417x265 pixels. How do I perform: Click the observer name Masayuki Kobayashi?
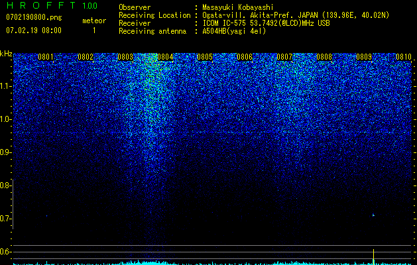(x=238, y=7)
